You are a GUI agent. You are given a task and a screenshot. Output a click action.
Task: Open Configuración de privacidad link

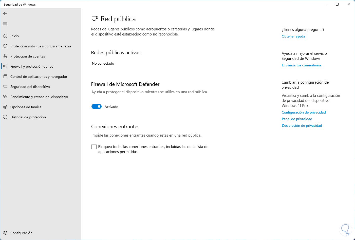click(304, 112)
